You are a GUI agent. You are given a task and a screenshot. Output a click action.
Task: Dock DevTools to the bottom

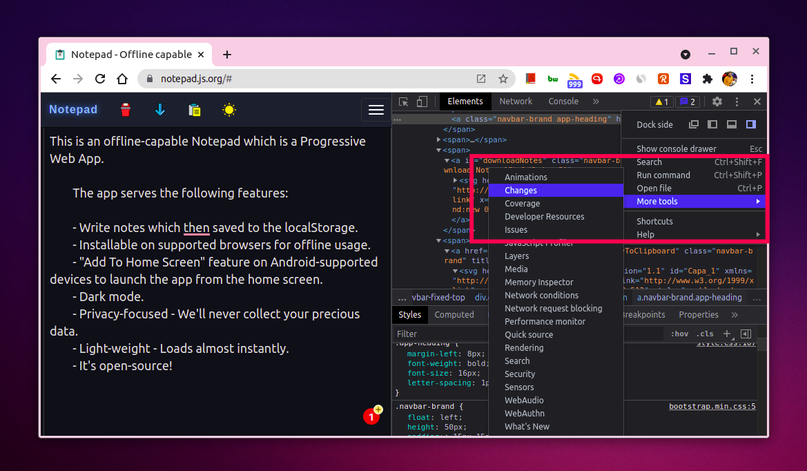pyautogui.click(x=731, y=124)
